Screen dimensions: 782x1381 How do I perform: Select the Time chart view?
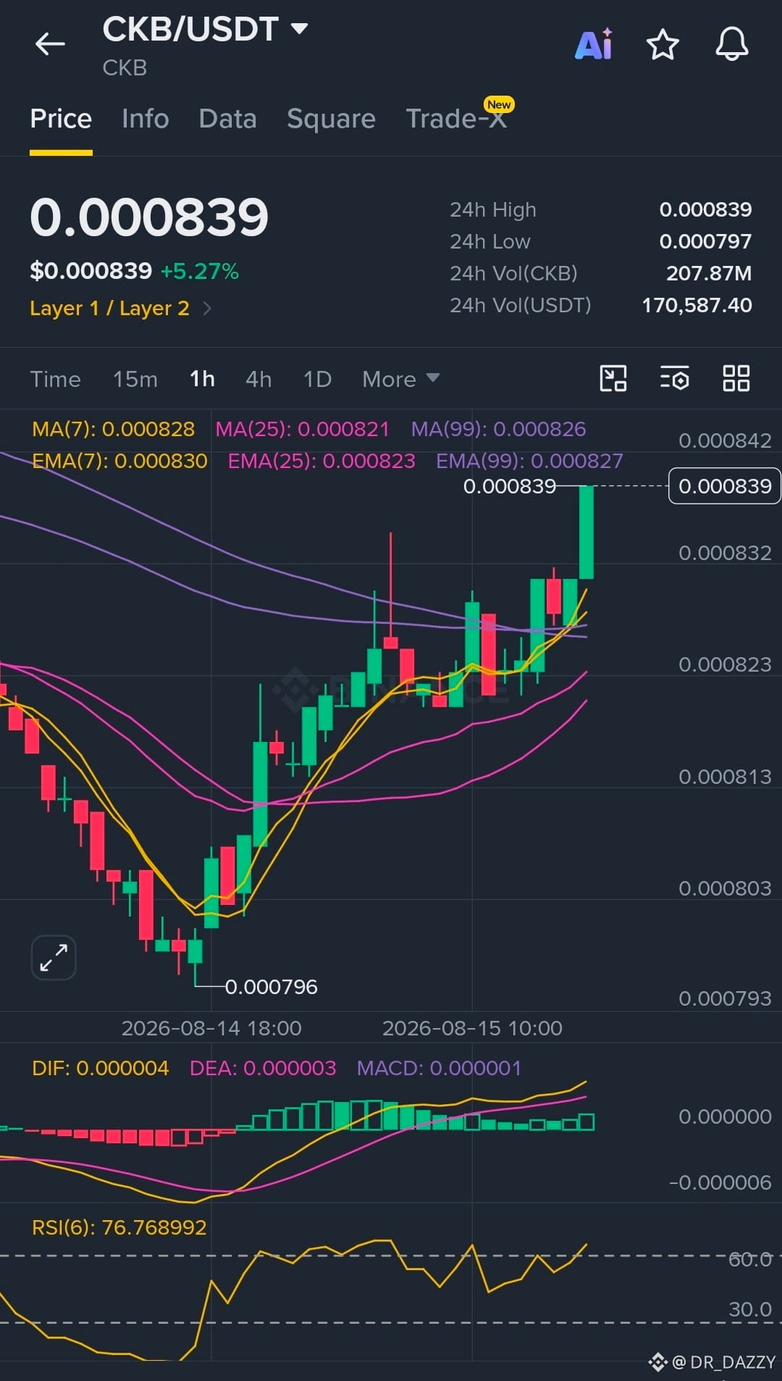pos(55,379)
